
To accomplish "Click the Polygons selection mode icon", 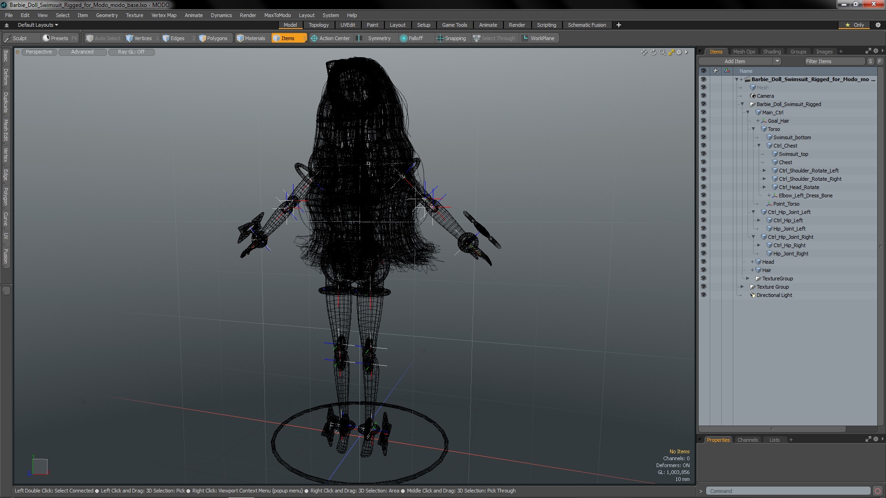I will tap(213, 38).
